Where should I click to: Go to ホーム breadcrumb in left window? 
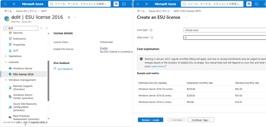click(x=8, y=11)
